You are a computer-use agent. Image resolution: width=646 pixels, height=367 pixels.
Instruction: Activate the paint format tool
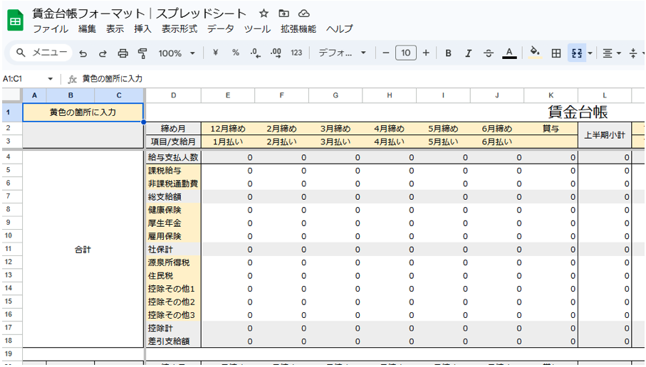pos(142,53)
